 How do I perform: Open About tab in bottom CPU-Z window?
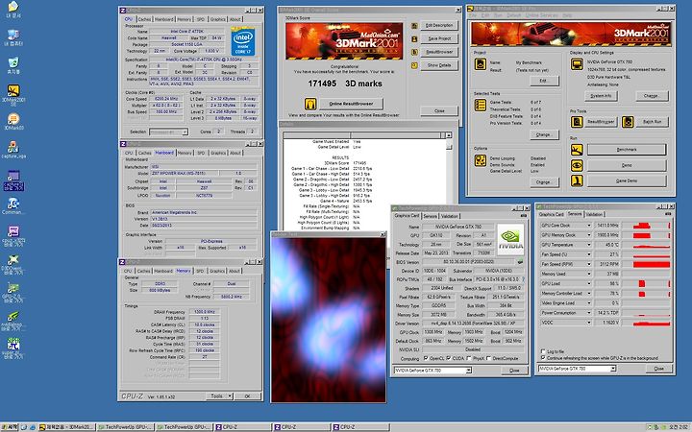point(235,271)
